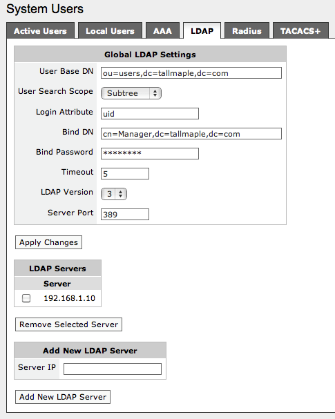
Task: Click the Apply Changes button
Action: [x=48, y=242]
